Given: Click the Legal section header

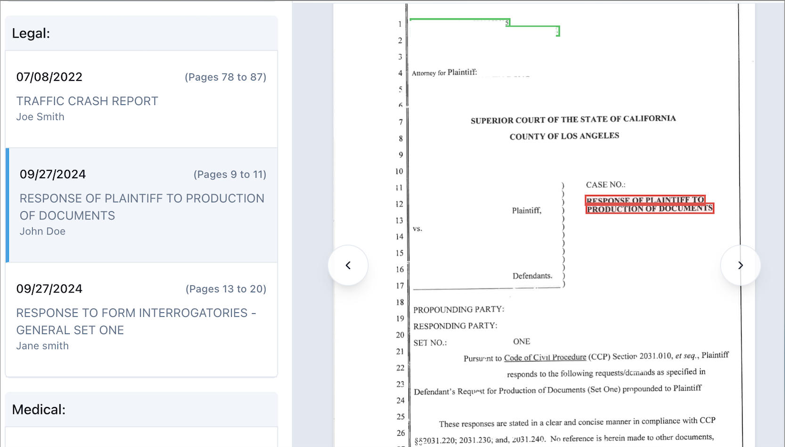Looking at the screenshot, I should (x=31, y=33).
